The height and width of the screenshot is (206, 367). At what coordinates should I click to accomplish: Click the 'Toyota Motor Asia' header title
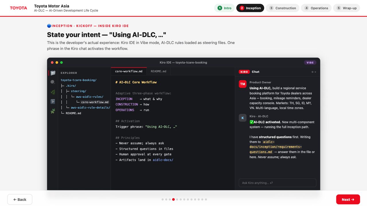[52, 6]
